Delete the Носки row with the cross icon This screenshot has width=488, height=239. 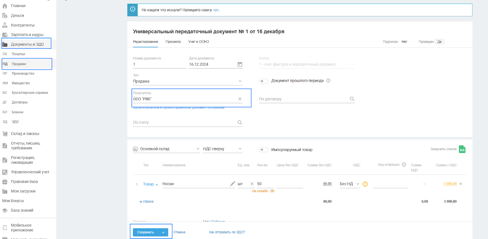tap(461, 184)
